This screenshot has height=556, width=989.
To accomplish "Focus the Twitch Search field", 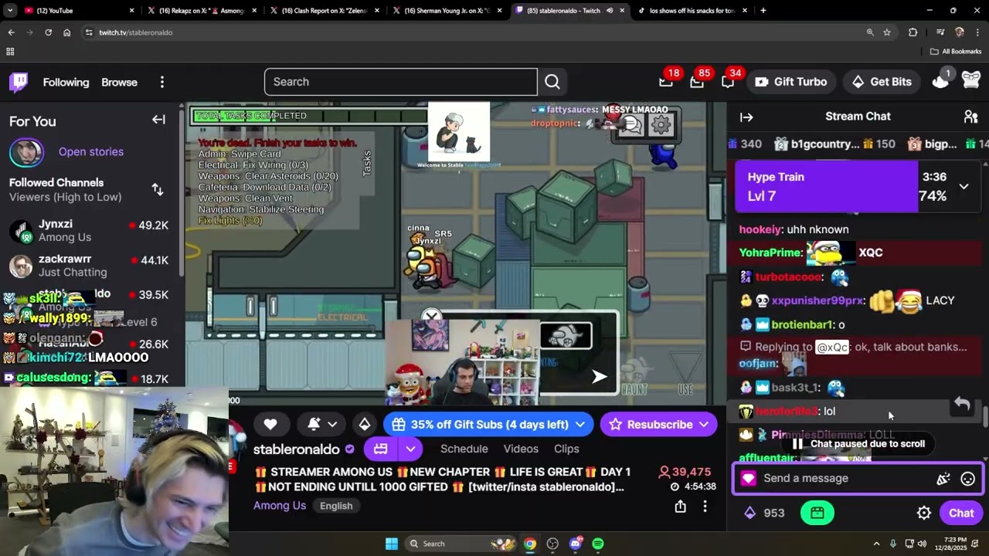I will click(x=400, y=82).
